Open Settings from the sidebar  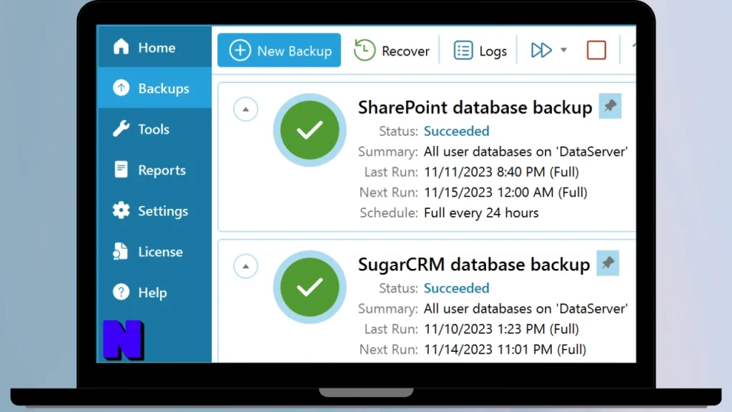point(154,211)
